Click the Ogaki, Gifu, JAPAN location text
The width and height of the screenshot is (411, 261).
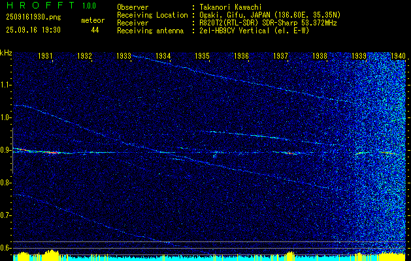pyautogui.click(x=270, y=15)
